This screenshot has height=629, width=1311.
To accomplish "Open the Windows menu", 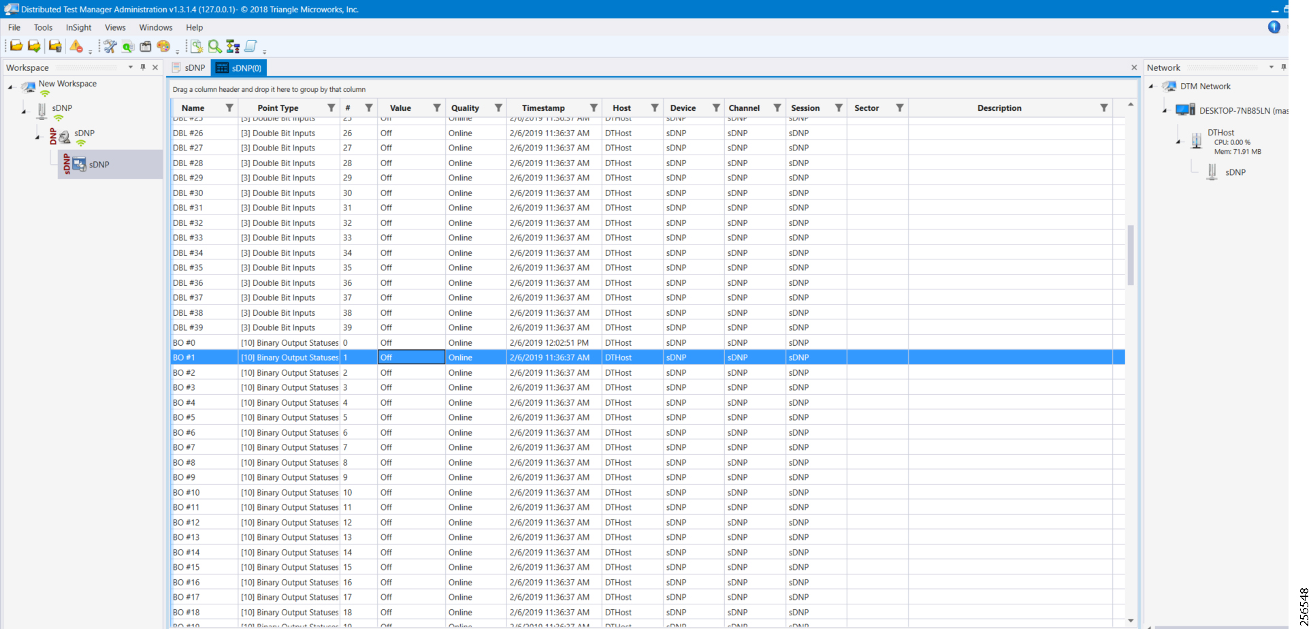I will (x=156, y=27).
